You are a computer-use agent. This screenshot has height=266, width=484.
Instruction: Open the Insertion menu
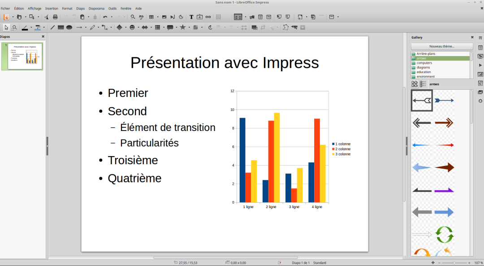pos(52,9)
